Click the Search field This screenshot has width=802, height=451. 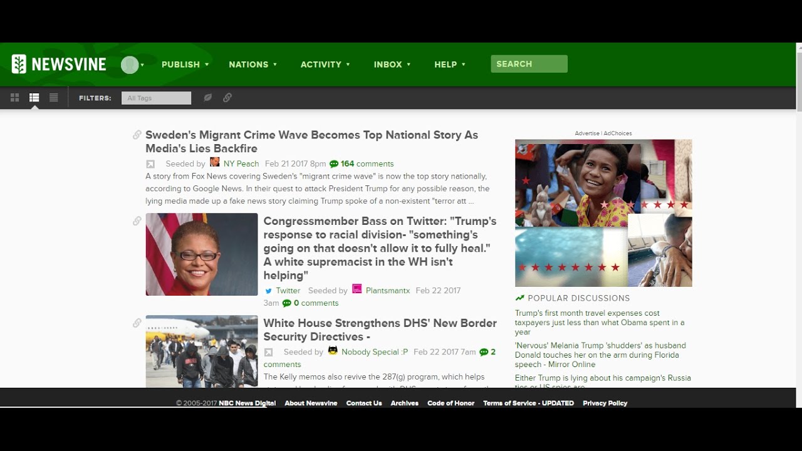(529, 64)
